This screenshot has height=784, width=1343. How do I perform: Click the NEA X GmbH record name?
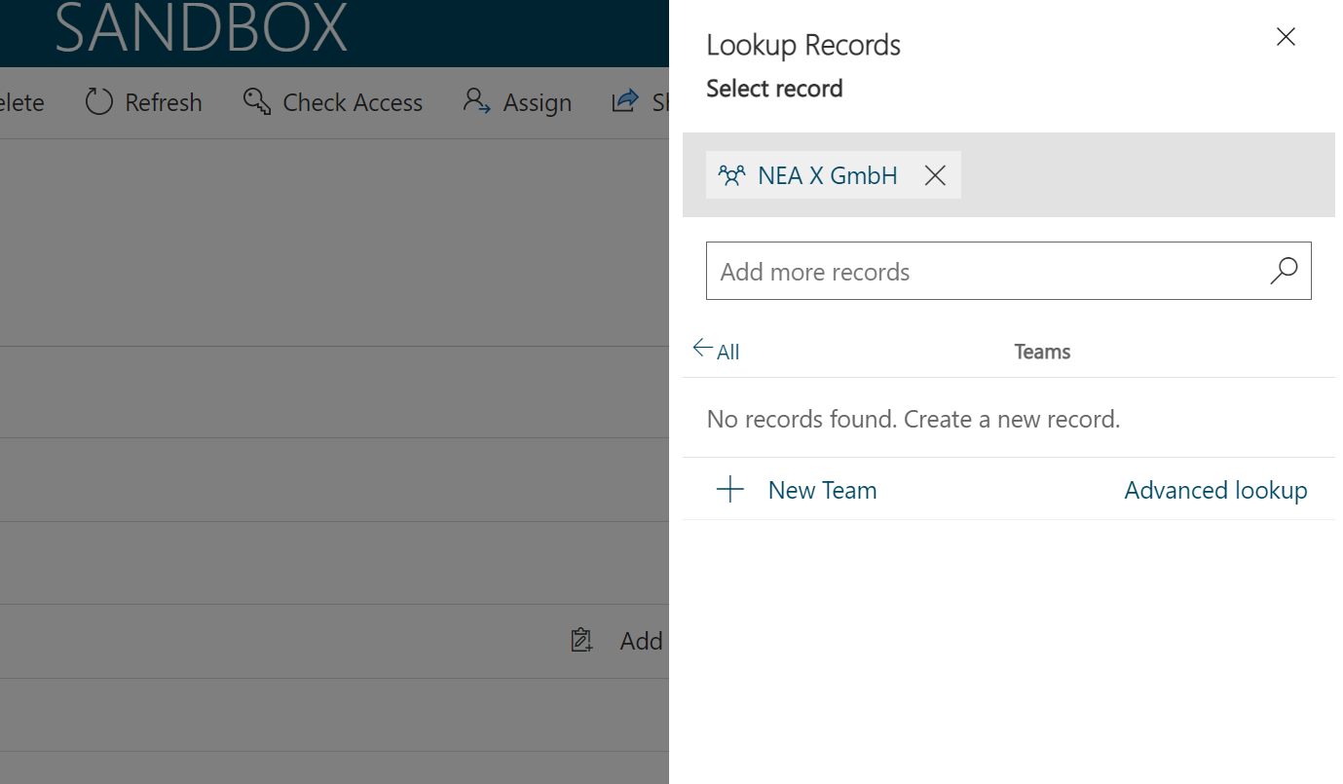pos(828,175)
